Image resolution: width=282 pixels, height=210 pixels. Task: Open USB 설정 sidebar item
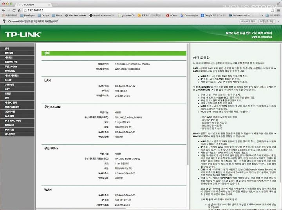click(x=17, y=85)
